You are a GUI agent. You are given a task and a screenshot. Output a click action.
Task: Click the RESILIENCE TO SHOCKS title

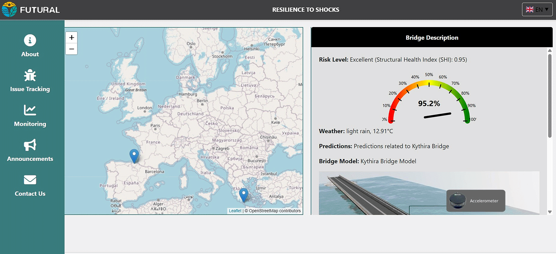(306, 10)
